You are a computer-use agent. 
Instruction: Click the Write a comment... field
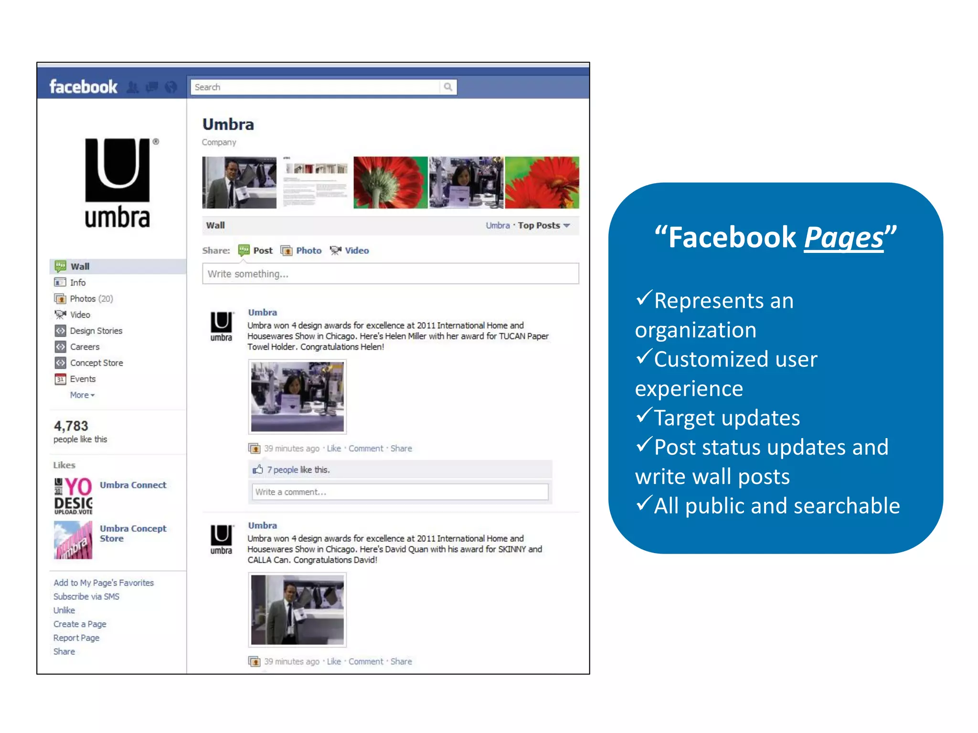coord(400,492)
